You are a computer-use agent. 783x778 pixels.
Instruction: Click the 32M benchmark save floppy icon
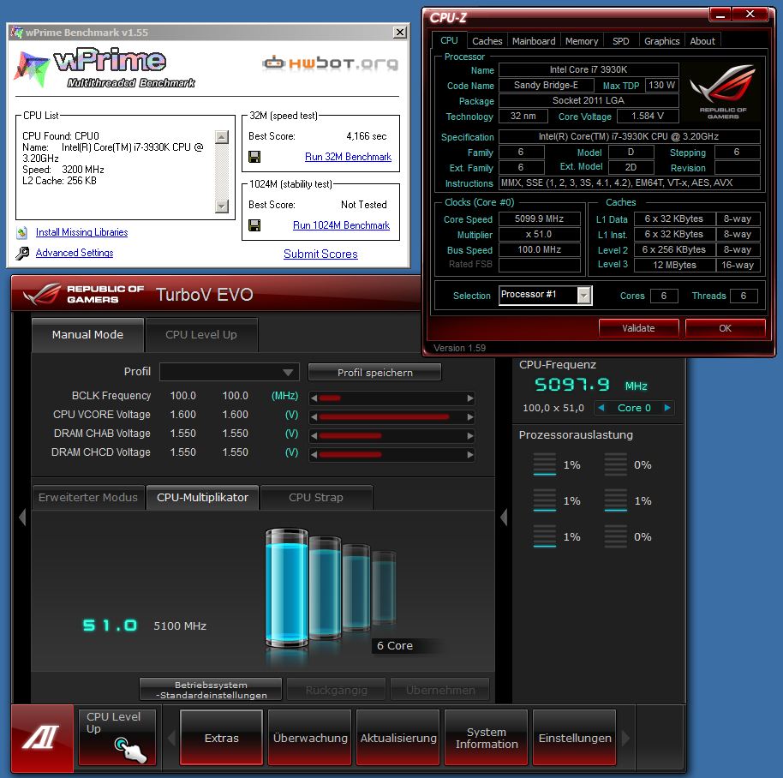254,157
